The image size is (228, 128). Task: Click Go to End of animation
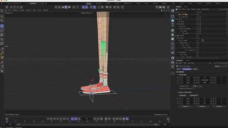click(68, 119)
